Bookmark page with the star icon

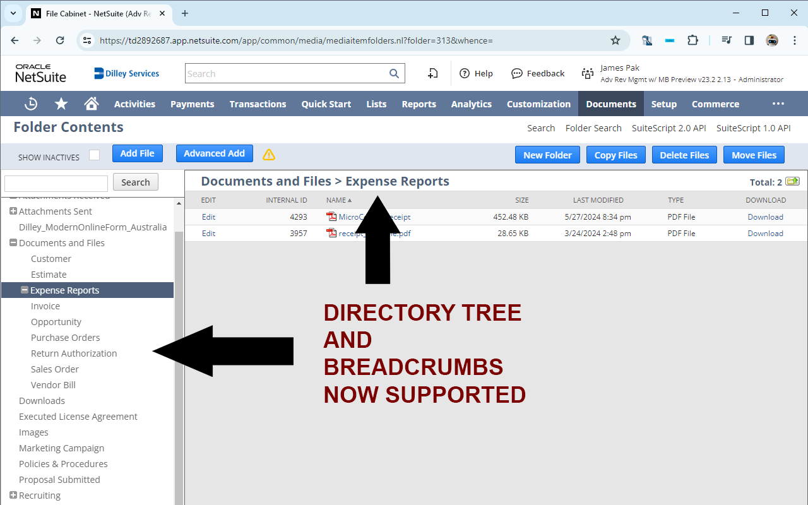[615, 40]
